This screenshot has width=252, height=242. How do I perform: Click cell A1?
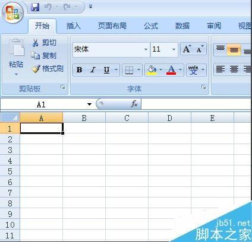click(41, 128)
